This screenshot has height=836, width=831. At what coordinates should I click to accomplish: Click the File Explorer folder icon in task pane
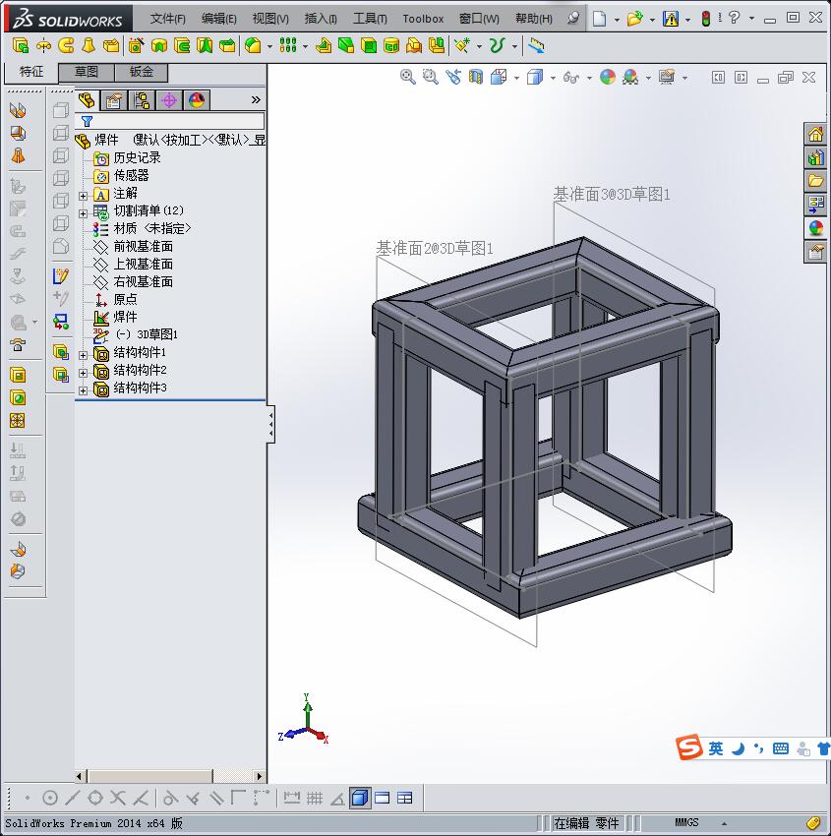click(815, 181)
